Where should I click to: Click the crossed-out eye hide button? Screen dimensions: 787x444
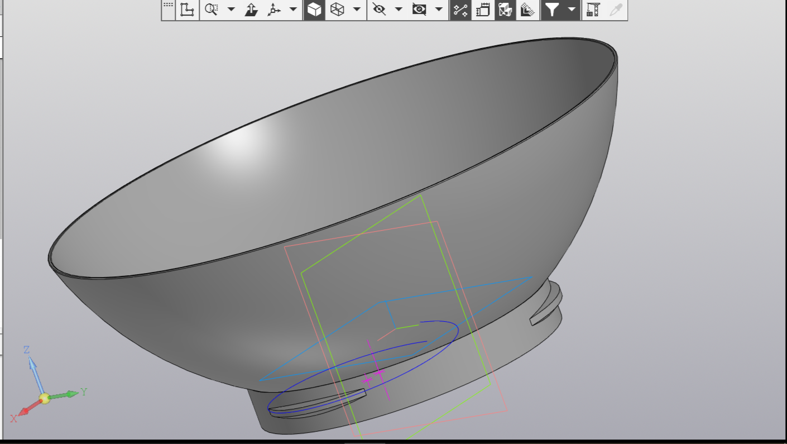379,9
